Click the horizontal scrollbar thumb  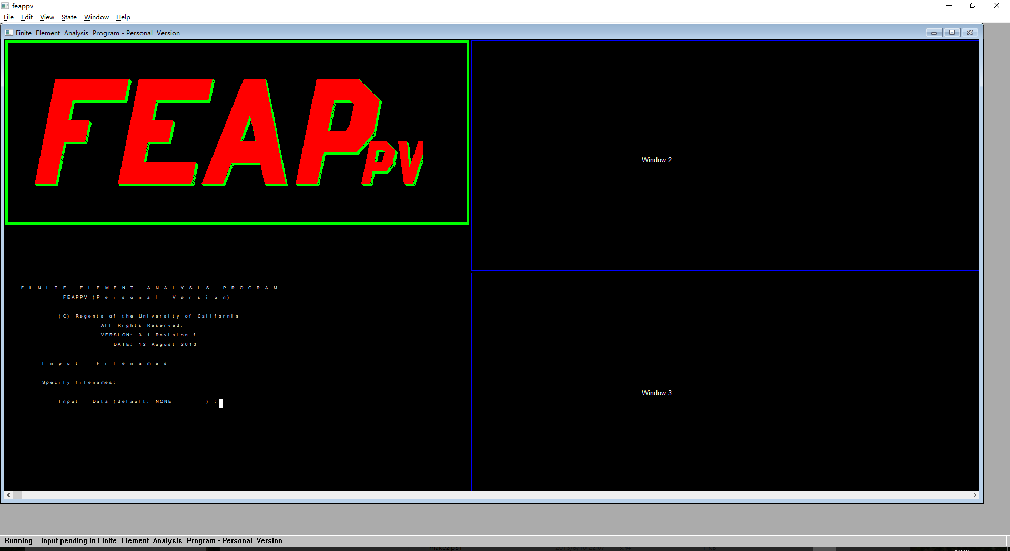(18, 495)
